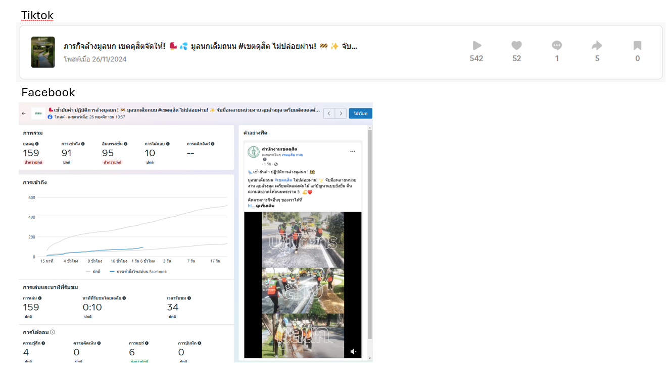Click the อิมเพรสชั่น value 95

pos(108,153)
